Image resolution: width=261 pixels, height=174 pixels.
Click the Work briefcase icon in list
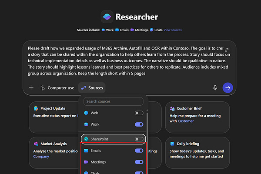pyautogui.click(x=86, y=124)
